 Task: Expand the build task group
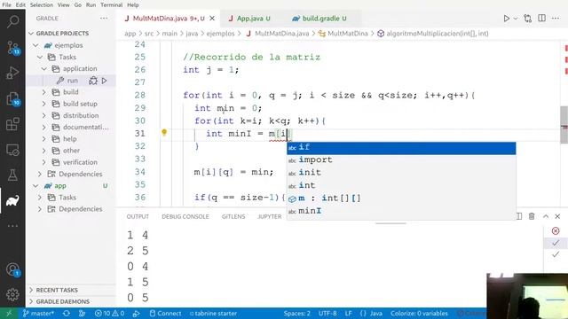coord(43,92)
